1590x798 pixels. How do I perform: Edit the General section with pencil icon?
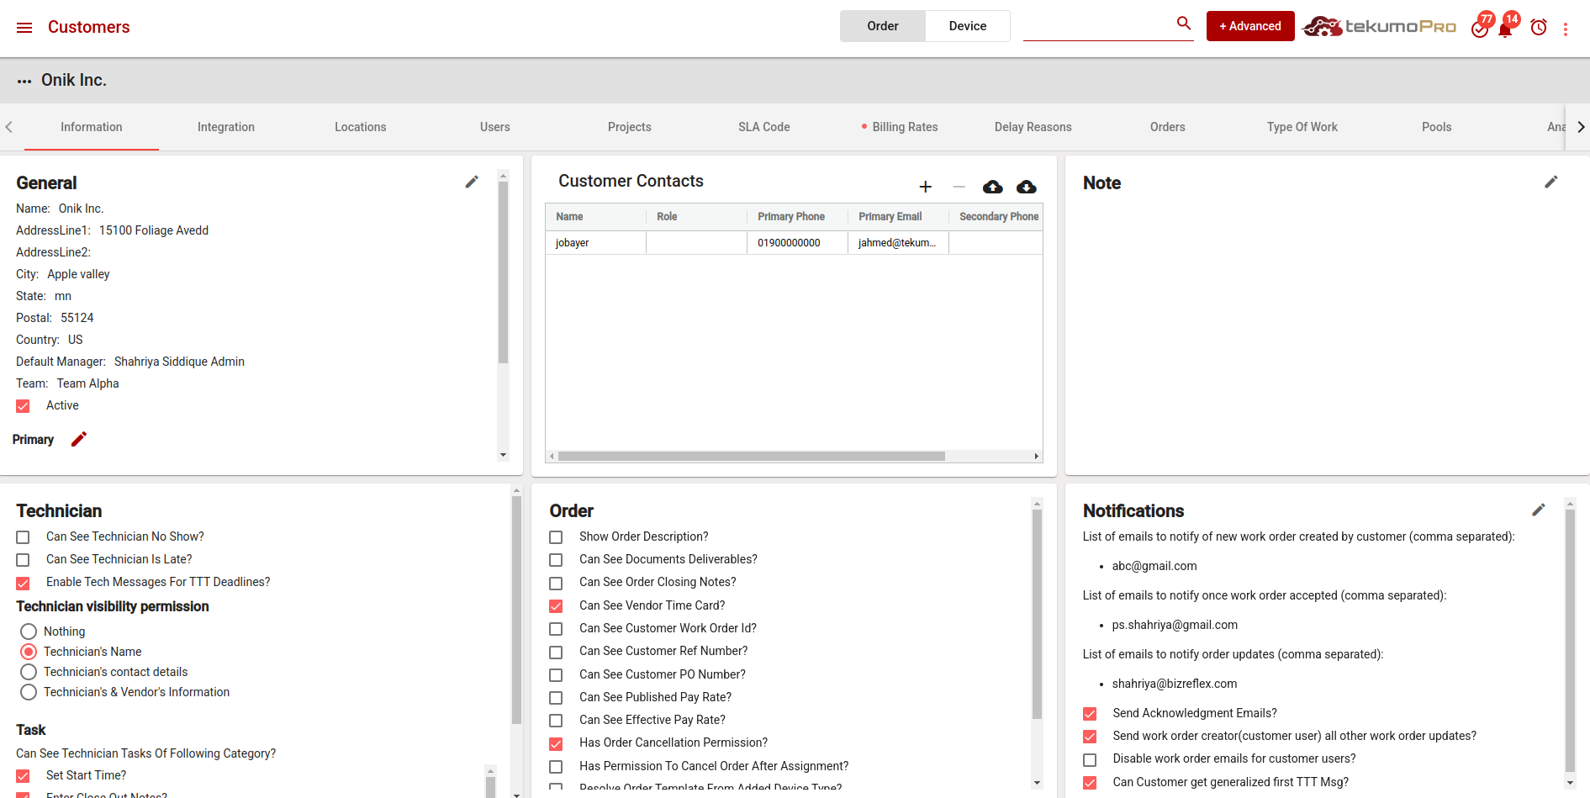[472, 182]
